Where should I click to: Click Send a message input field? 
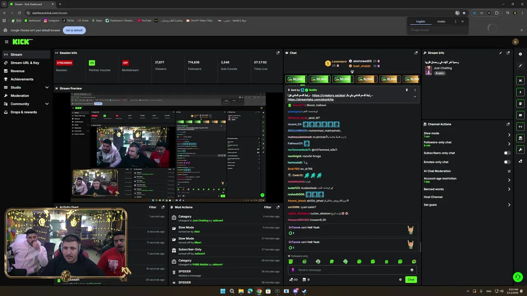[352, 270]
